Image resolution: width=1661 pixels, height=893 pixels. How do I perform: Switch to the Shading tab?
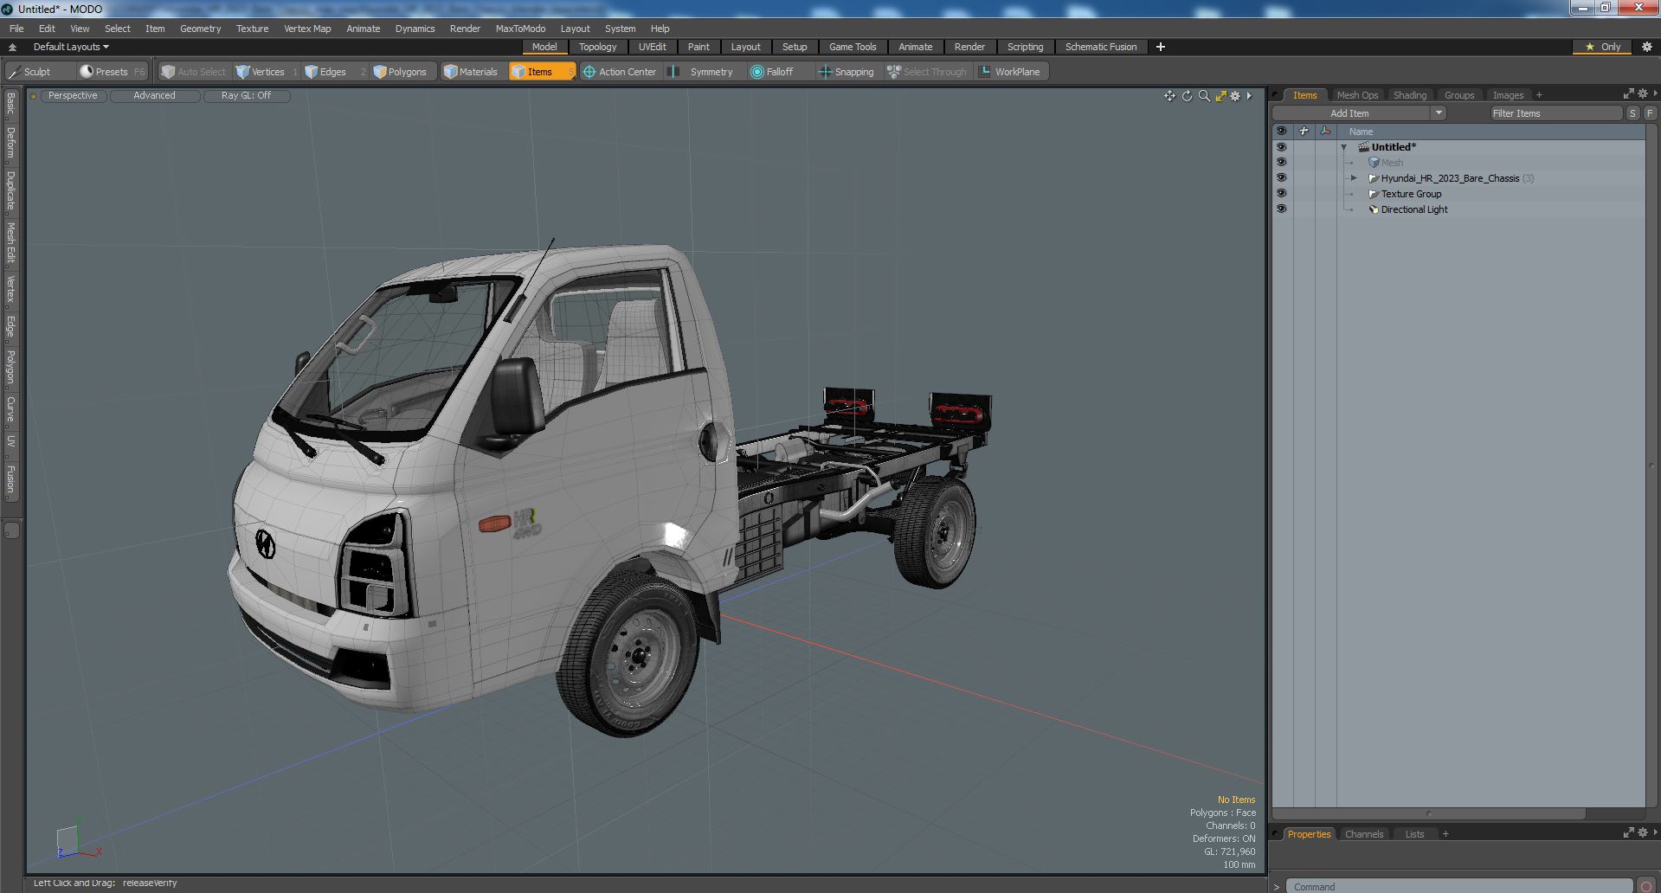tap(1409, 95)
